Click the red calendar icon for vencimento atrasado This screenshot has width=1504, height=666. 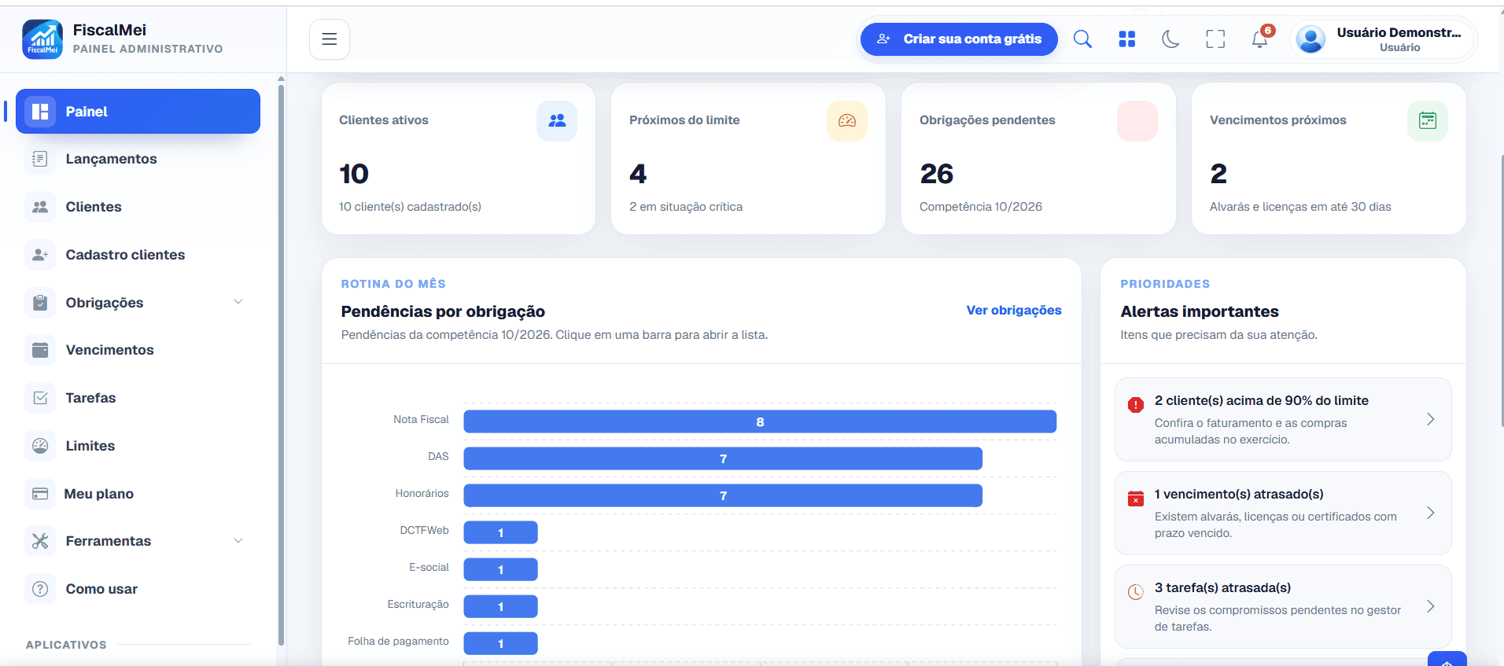click(1136, 499)
